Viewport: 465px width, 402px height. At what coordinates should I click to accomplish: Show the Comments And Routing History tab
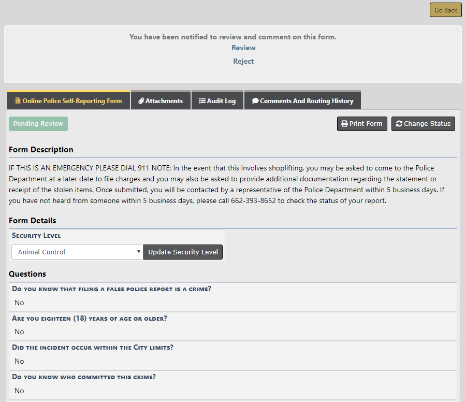coord(302,101)
